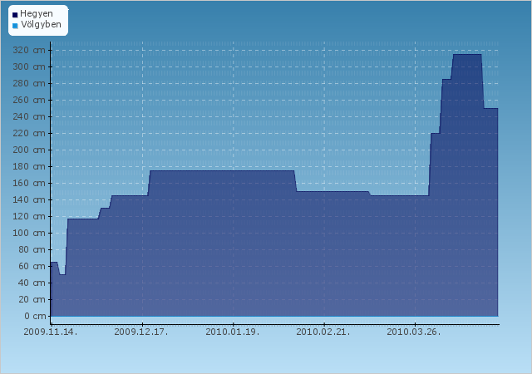Click the 2010.02.21. date label
This screenshot has width=532, height=374.
(323, 332)
